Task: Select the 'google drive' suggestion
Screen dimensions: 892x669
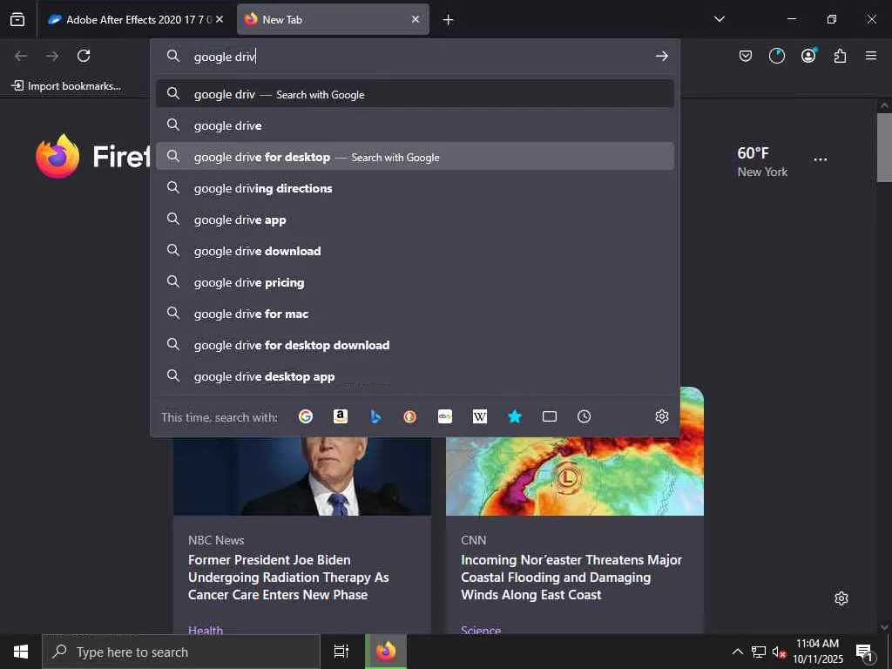Action: click(415, 125)
